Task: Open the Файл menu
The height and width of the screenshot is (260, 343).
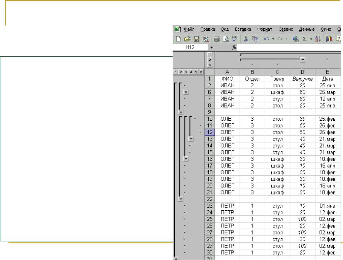Action: click(x=189, y=29)
